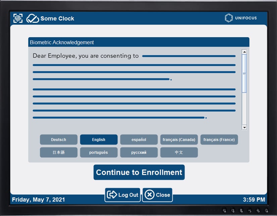The image size is (277, 216).
Task: Choose the español language
Action: pos(139,140)
